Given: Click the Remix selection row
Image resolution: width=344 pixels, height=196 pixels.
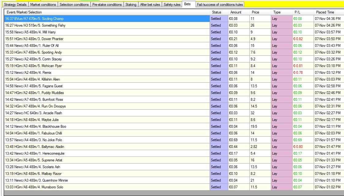Looking at the screenshot, I should (x=174, y=73).
